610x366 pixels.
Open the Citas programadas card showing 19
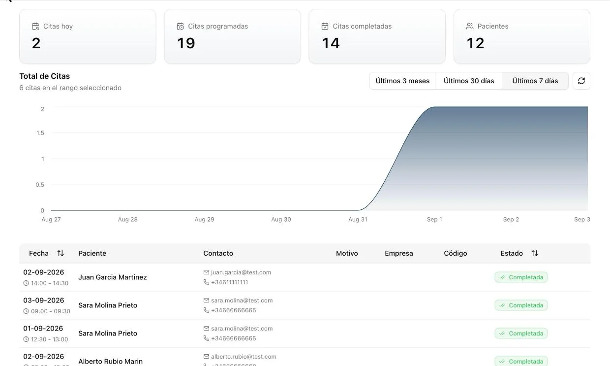point(232,36)
